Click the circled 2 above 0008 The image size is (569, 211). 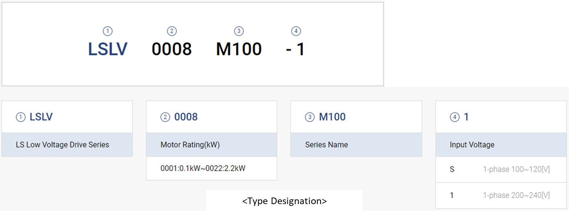pyautogui.click(x=172, y=31)
